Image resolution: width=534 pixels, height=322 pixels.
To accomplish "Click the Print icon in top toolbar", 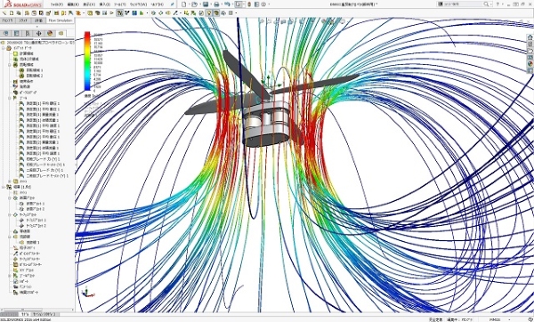I will coord(216,4).
